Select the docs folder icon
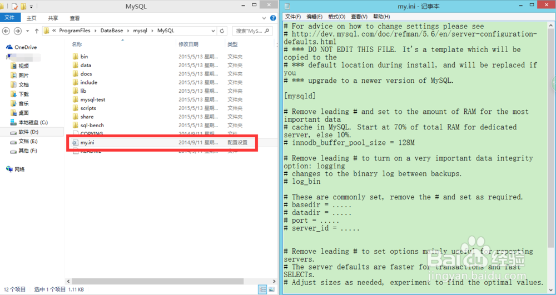Image resolution: width=556 pixels, height=295 pixels. 75,74
